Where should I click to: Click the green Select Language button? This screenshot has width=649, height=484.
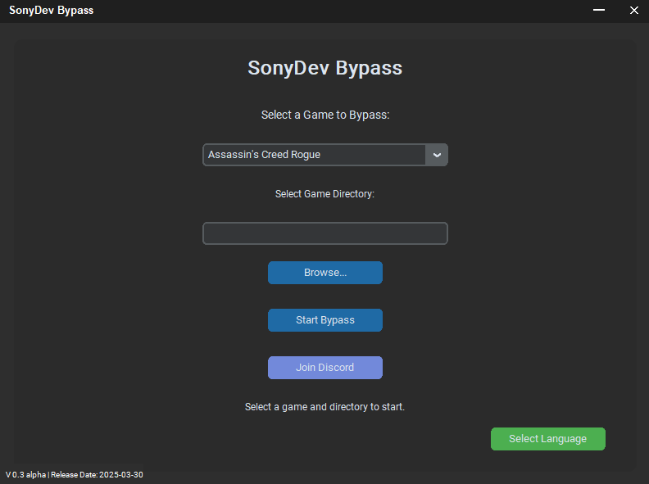[548, 439]
